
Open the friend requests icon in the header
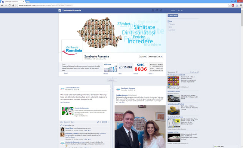[153, 10]
